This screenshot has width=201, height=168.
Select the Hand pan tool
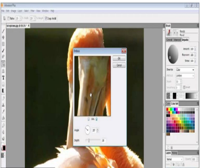3,132
